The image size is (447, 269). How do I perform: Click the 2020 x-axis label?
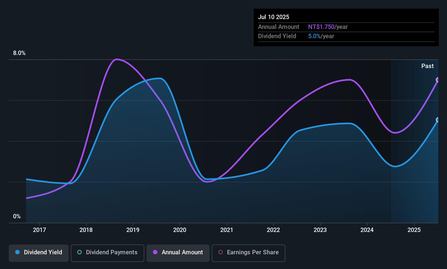point(180,230)
